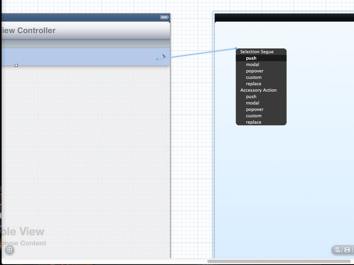Click the black status bar of destination scene
This screenshot has width=354, height=265.
click(x=284, y=18)
